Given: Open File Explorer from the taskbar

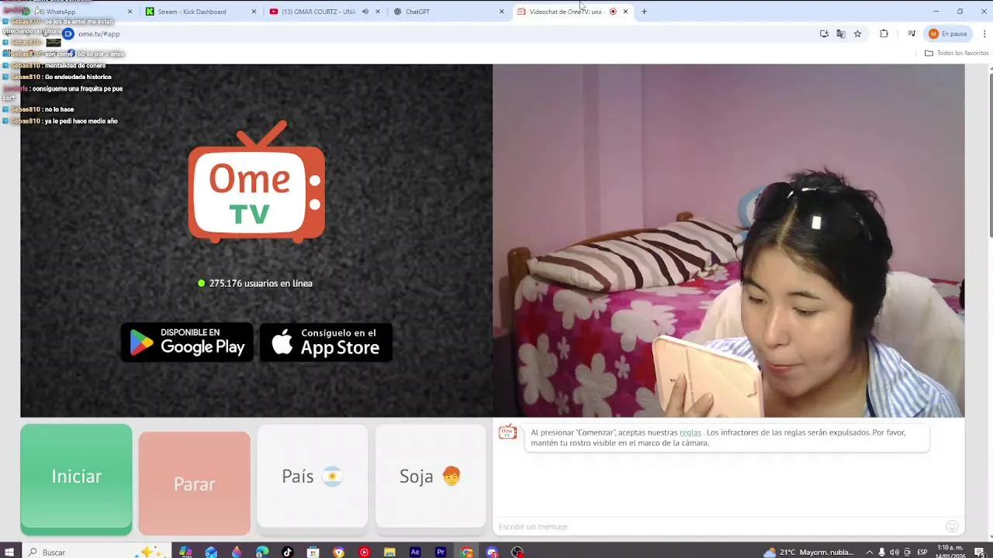Looking at the screenshot, I should coord(390,552).
